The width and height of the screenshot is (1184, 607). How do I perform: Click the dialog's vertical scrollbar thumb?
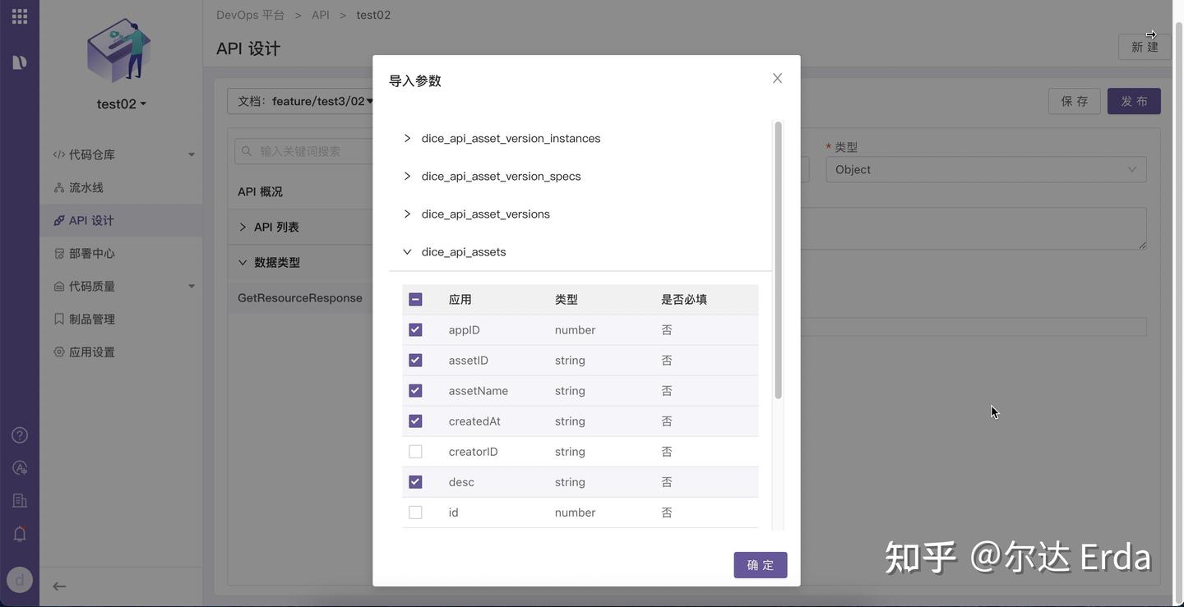[x=778, y=261]
